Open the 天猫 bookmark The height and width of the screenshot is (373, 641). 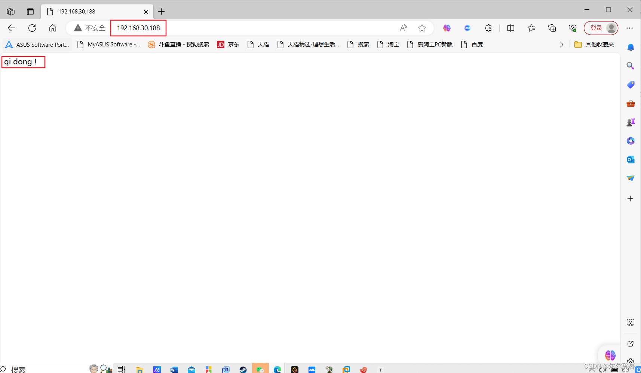click(x=258, y=45)
